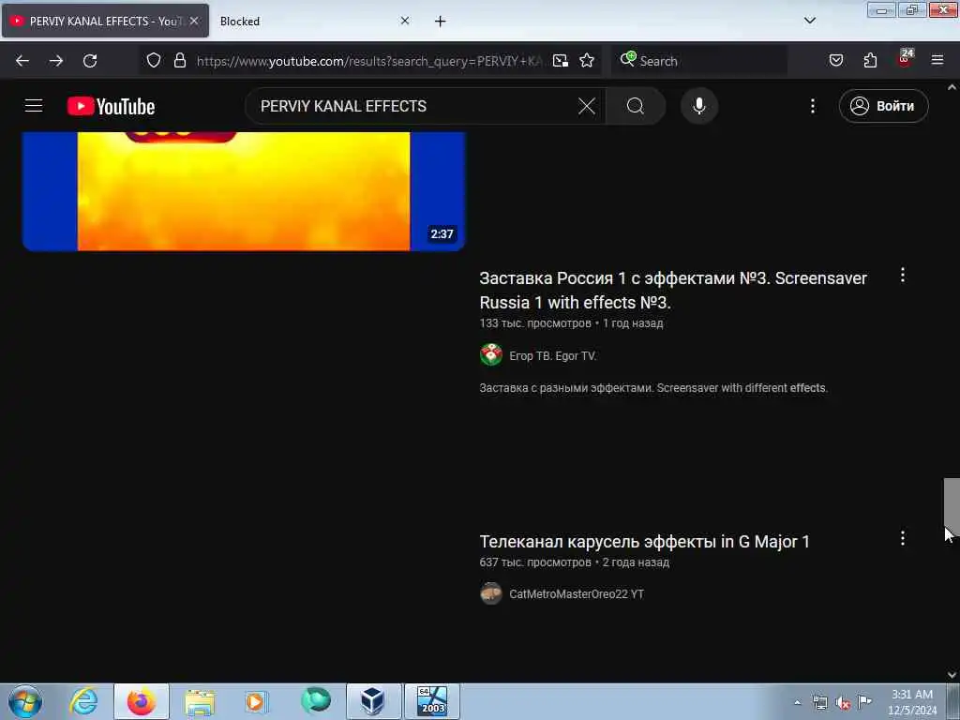Screen dimensions: 960x720
Task: Open Windows Media Player from taskbar
Action: pyautogui.click(x=256, y=701)
